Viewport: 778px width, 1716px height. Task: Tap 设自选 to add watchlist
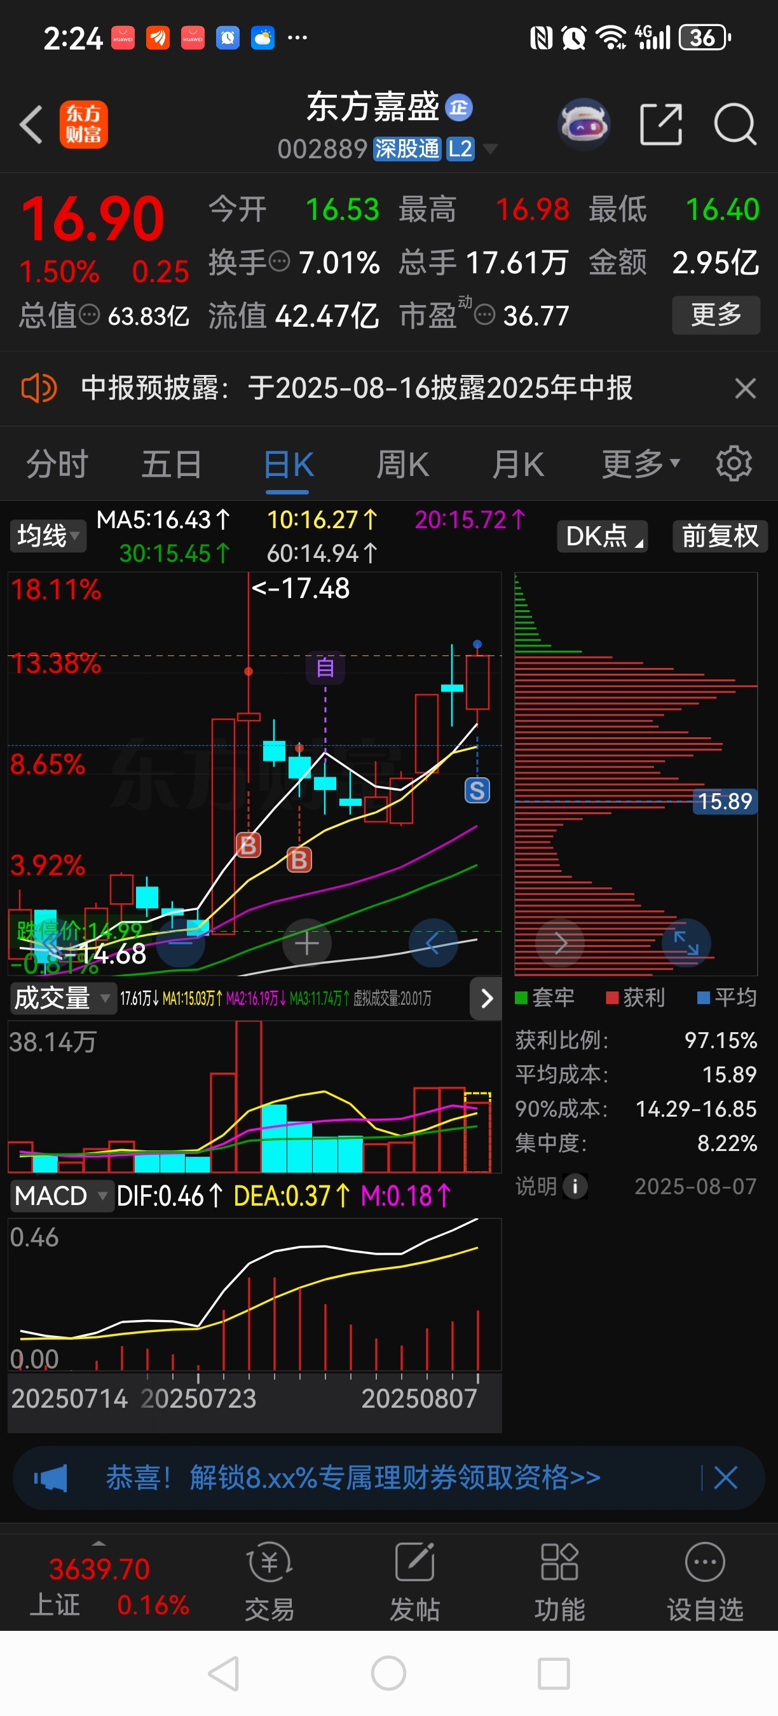(x=705, y=1582)
